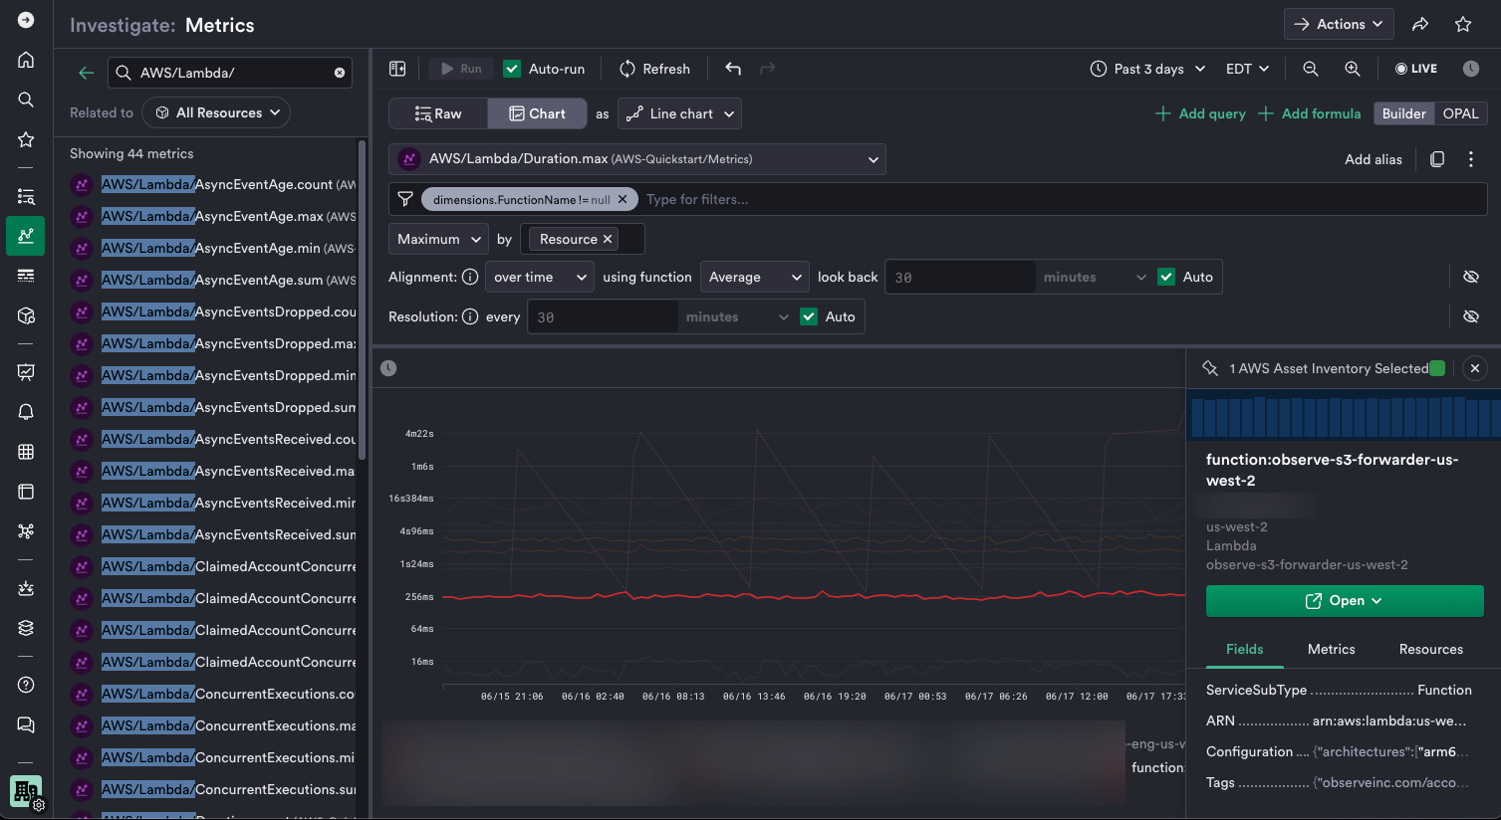Open the graph nodes icon in sidebar
The width and height of the screenshot is (1501, 820).
[26, 531]
